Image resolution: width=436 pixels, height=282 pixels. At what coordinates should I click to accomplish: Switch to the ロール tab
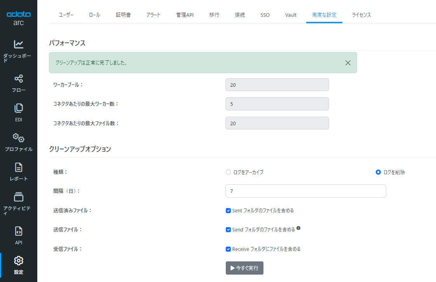click(94, 15)
